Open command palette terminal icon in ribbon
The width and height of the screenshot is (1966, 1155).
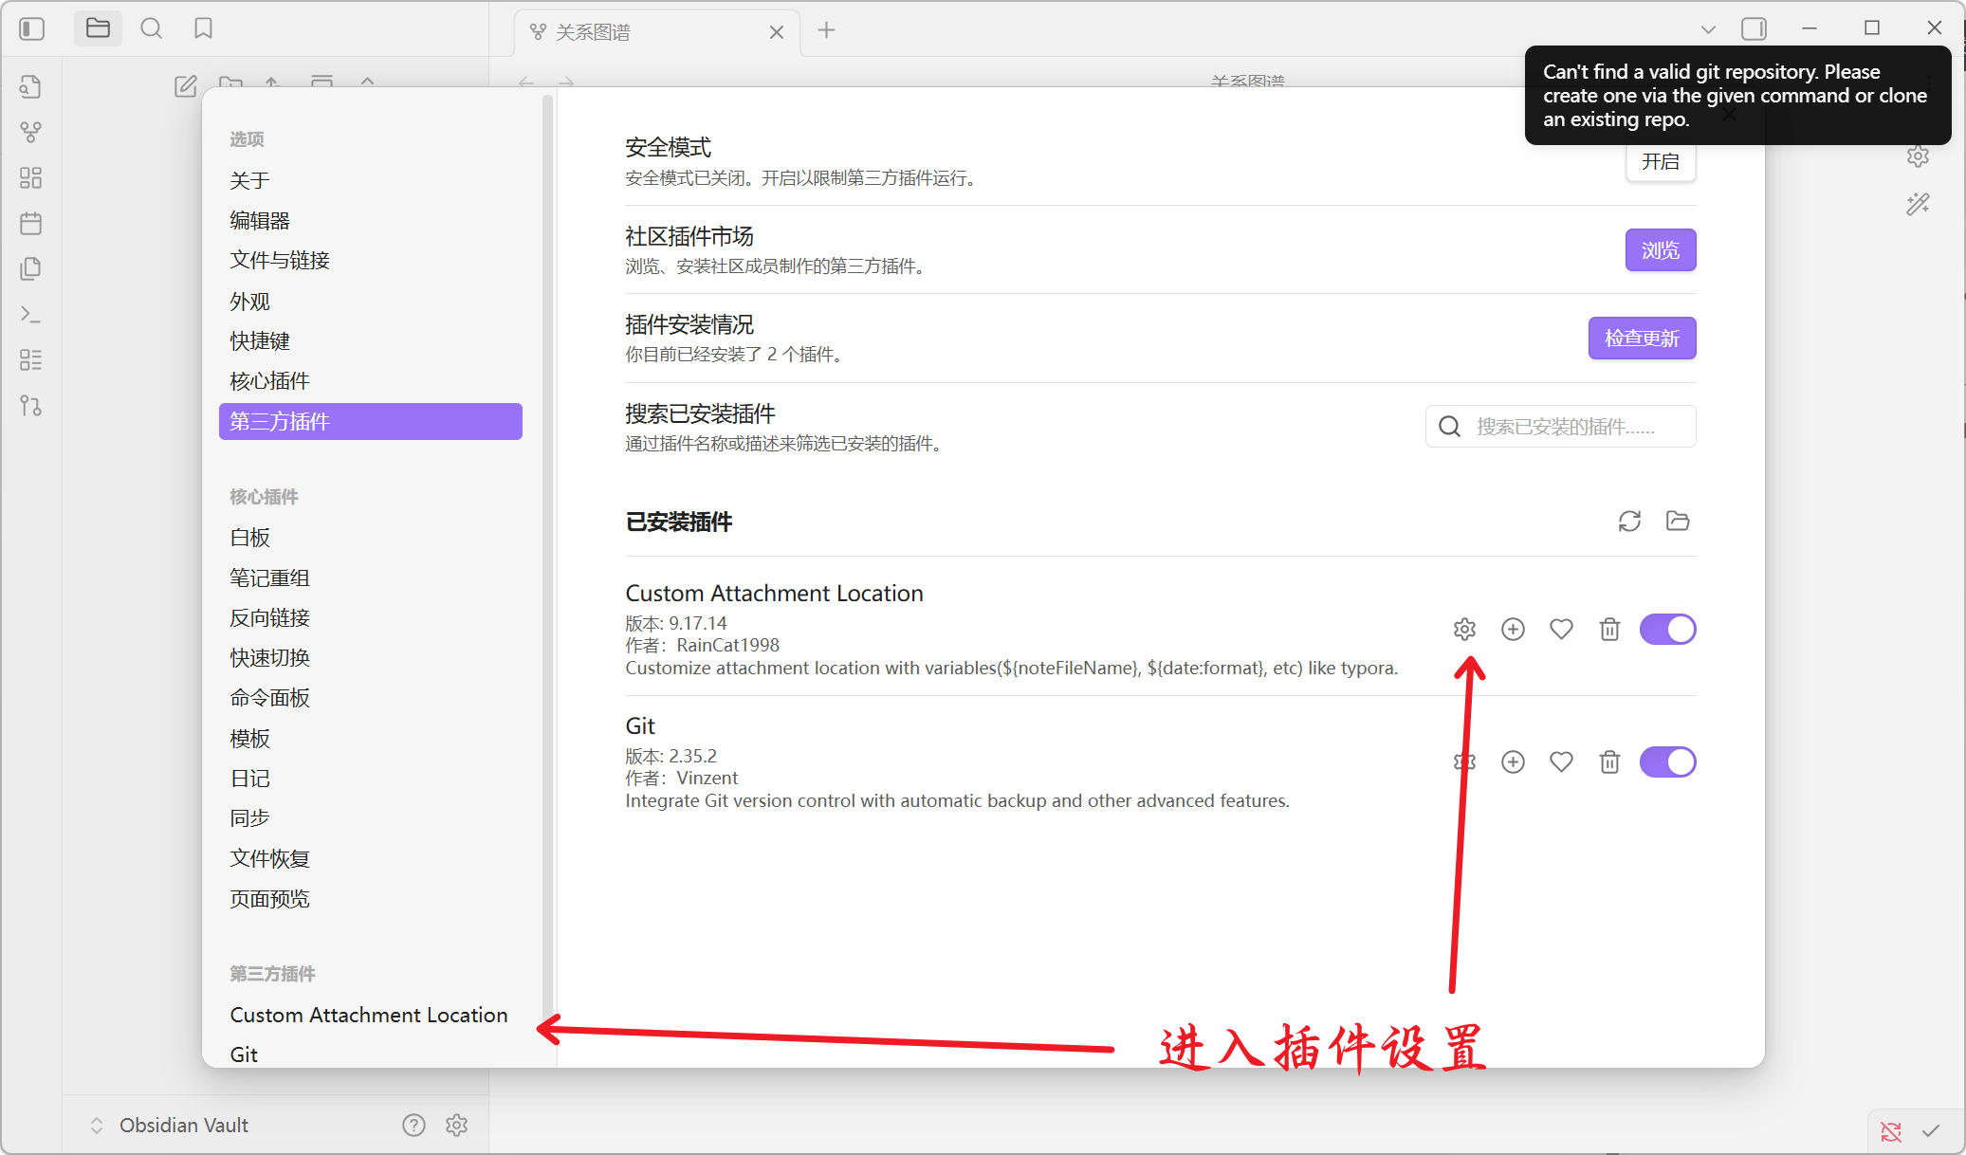click(31, 314)
